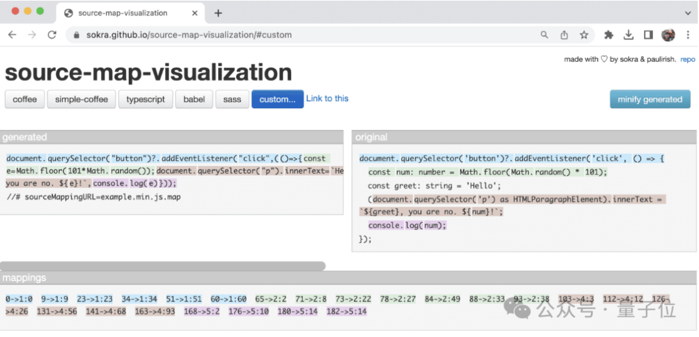Bookmark this page with the star icon
The height and width of the screenshot is (337, 699).
click(584, 35)
